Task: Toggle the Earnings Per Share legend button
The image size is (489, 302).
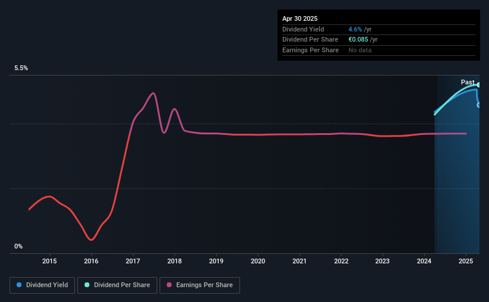Action: [x=200, y=285]
